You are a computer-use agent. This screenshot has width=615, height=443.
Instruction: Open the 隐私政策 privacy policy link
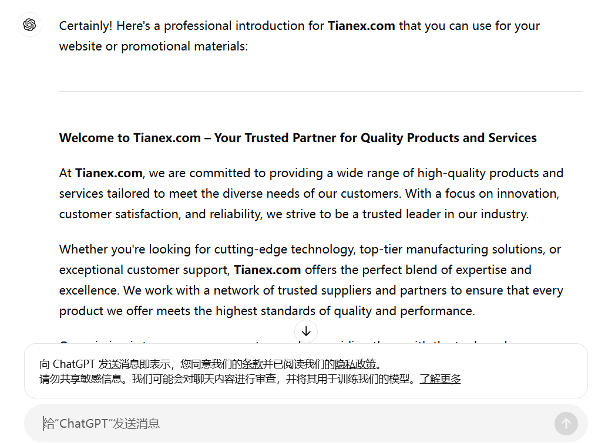(355, 364)
